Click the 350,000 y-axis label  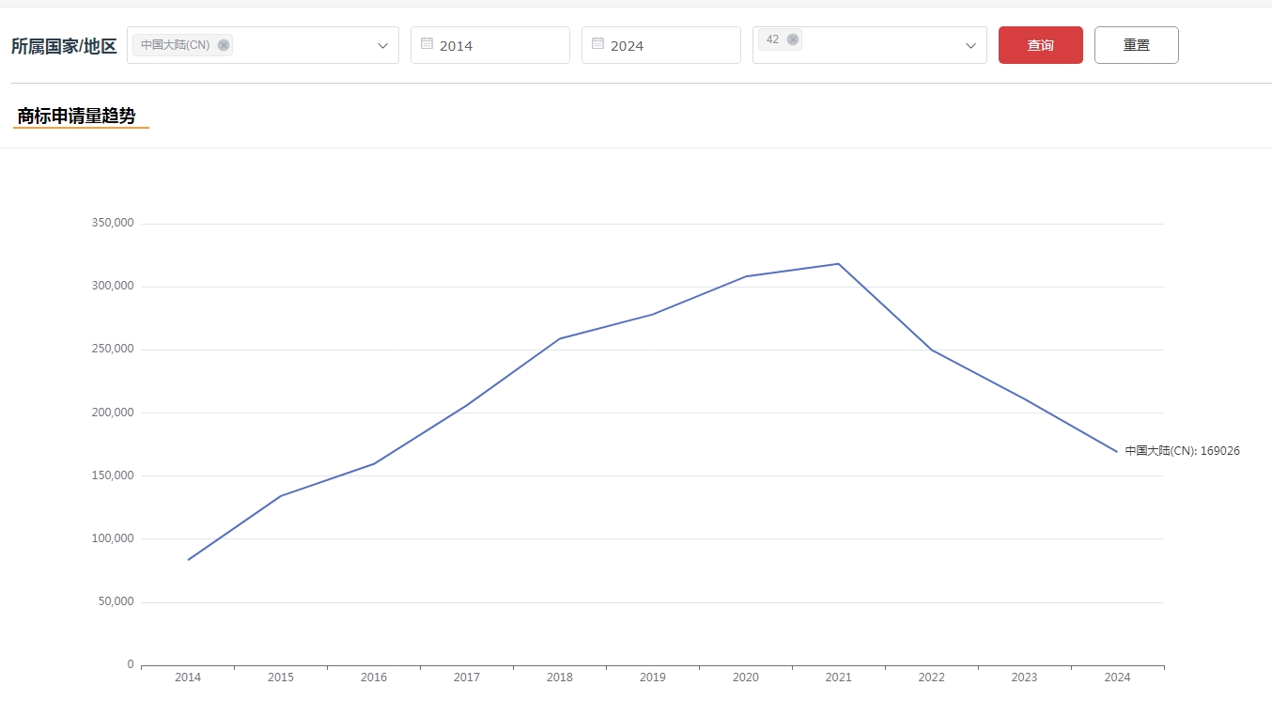[x=113, y=224]
